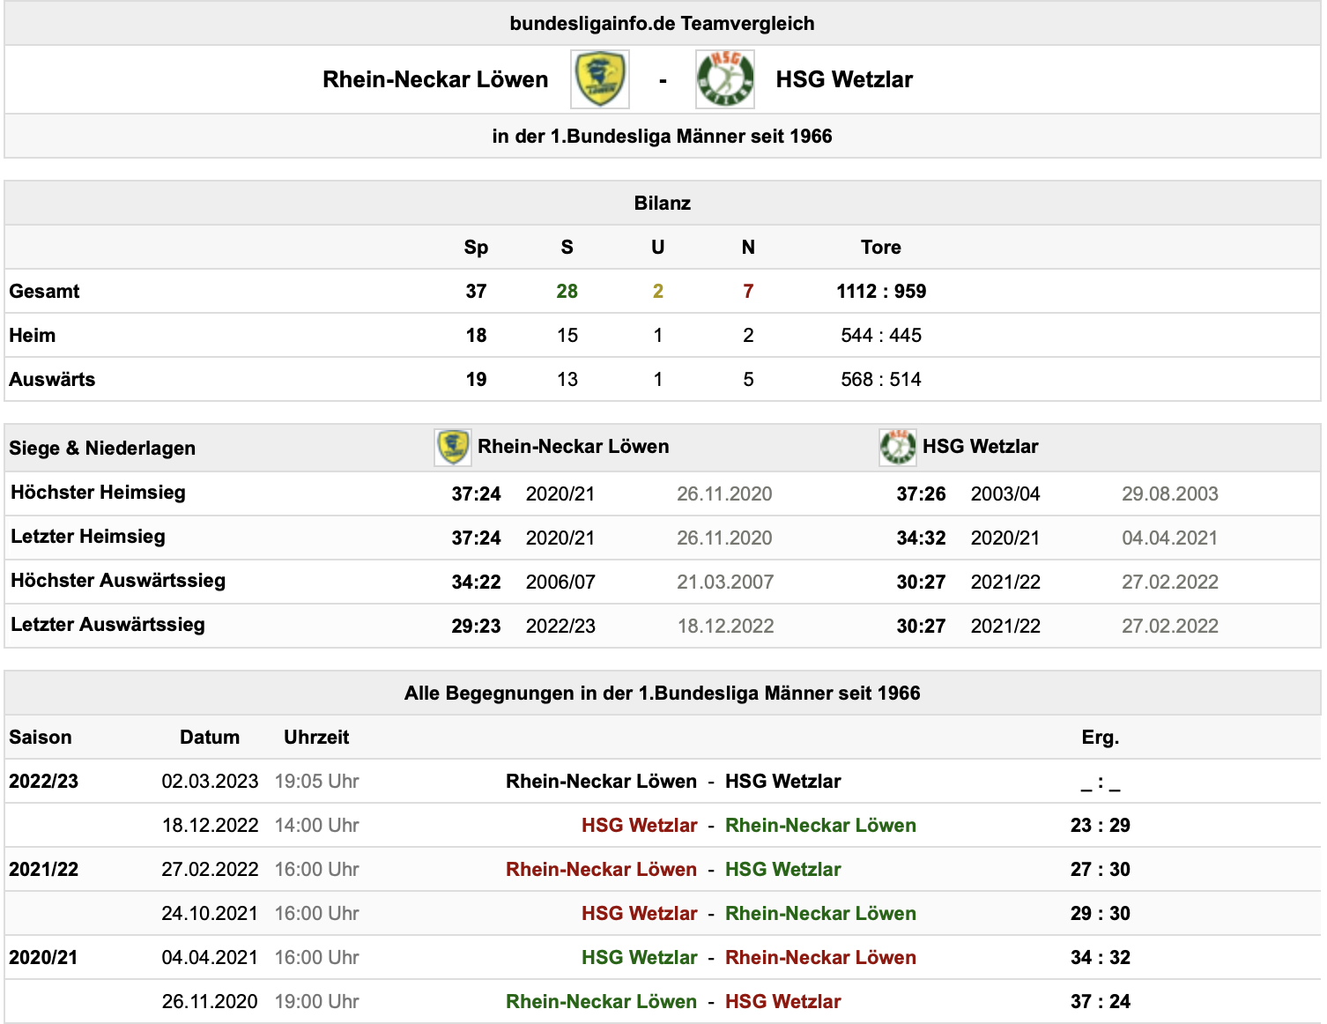Click the Alle Begegnungen section header

(x=663, y=694)
